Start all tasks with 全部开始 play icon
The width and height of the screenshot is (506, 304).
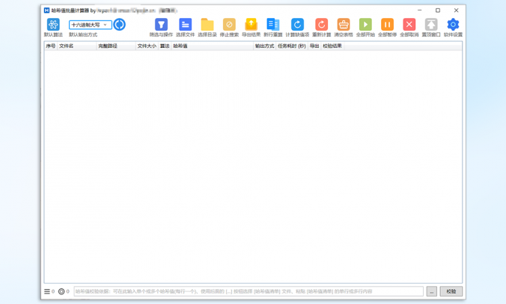click(x=365, y=25)
